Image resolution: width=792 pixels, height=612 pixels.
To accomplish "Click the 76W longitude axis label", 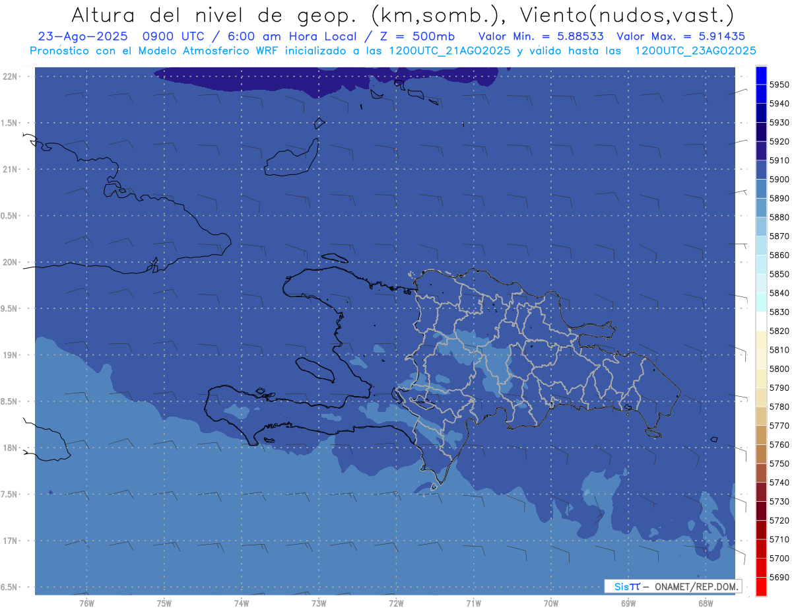I will click(86, 603).
